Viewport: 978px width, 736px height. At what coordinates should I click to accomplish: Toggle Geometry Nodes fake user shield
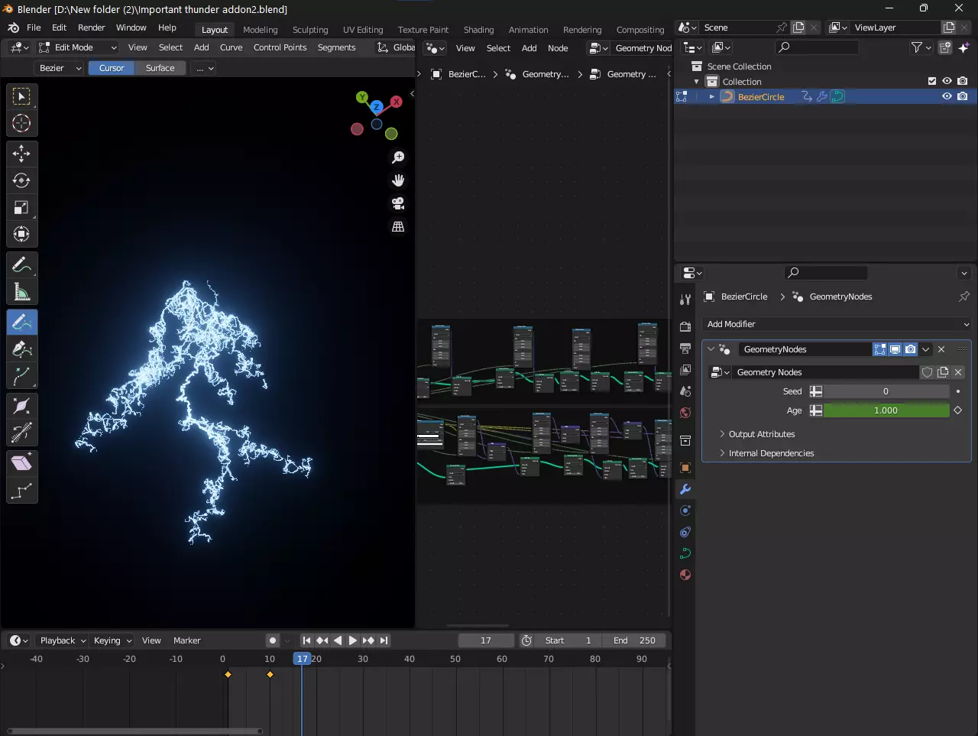click(x=927, y=372)
